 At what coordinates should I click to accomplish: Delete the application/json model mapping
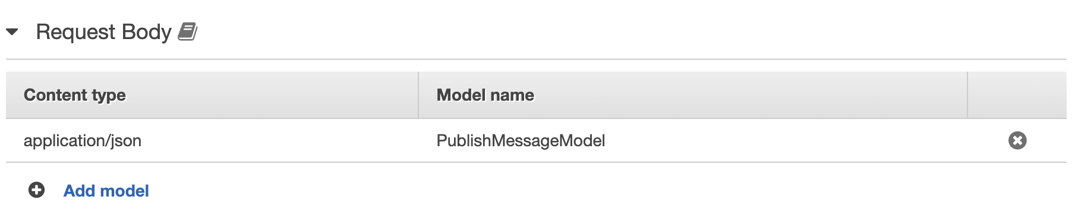pyautogui.click(x=1017, y=140)
